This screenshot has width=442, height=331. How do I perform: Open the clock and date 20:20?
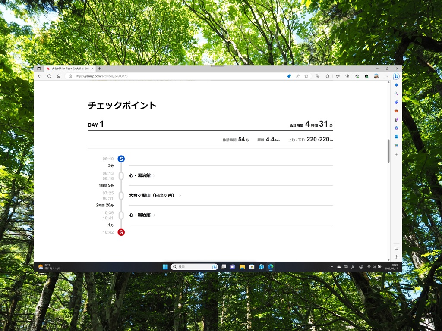[391, 267]
